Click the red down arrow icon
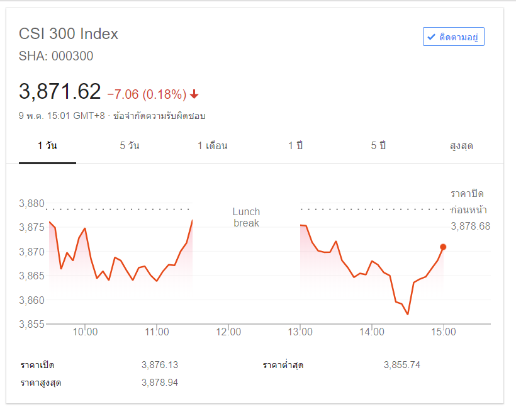This screenshot has width=516, height=414. click(x=194, y=94)
